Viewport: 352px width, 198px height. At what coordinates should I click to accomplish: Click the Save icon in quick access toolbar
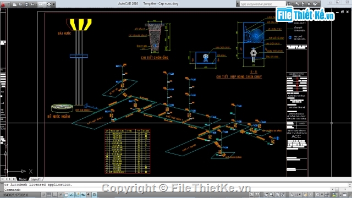[x=26, y=4]
